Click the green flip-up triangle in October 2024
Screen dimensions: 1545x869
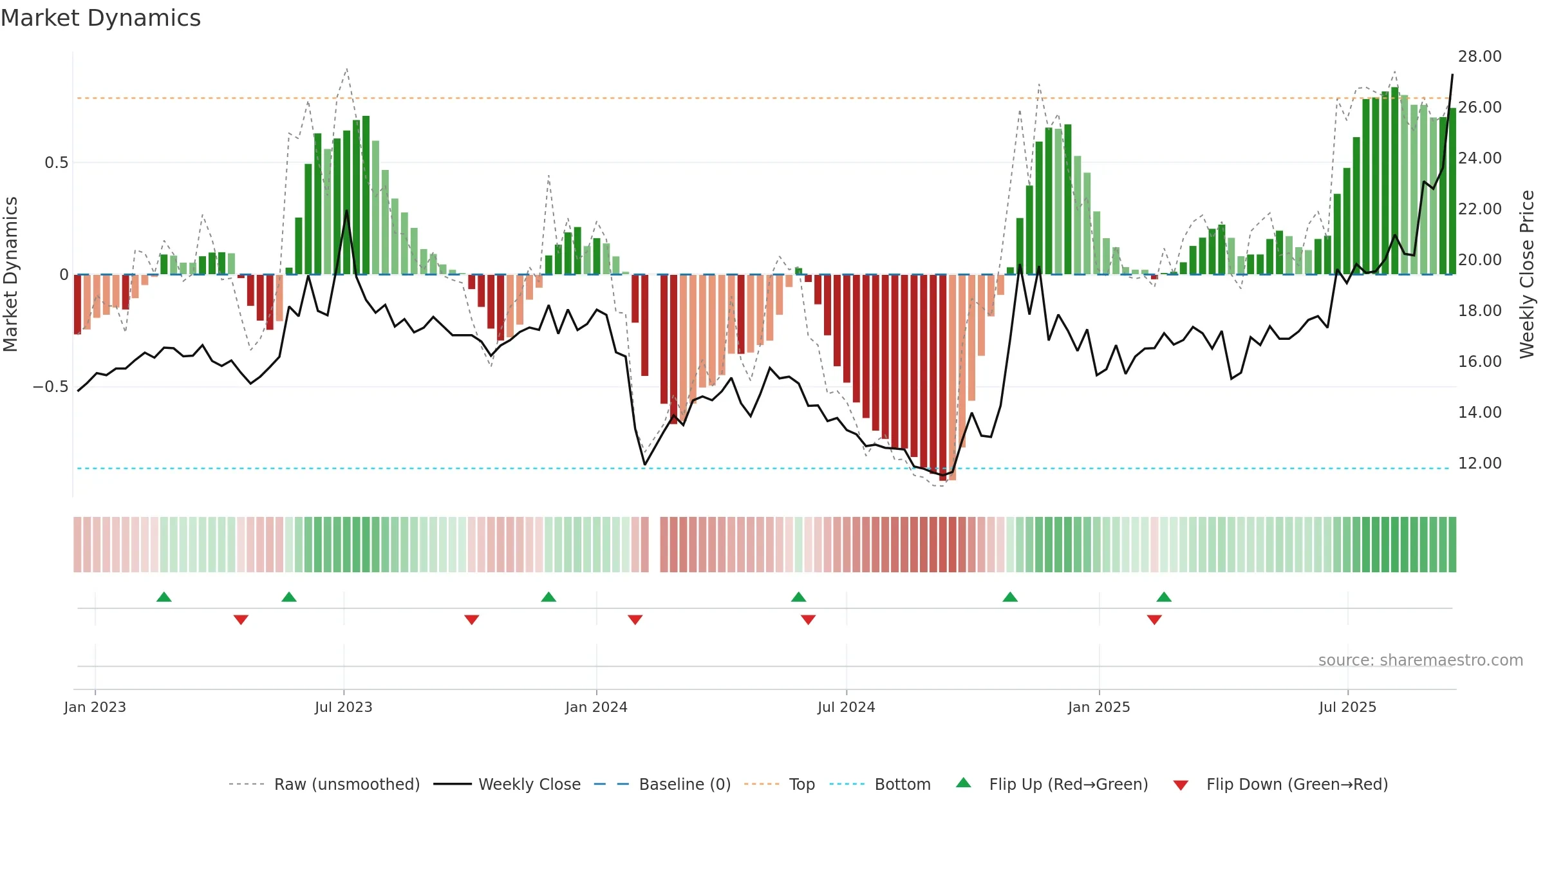pyautogui.click(x=1010, y=597)
